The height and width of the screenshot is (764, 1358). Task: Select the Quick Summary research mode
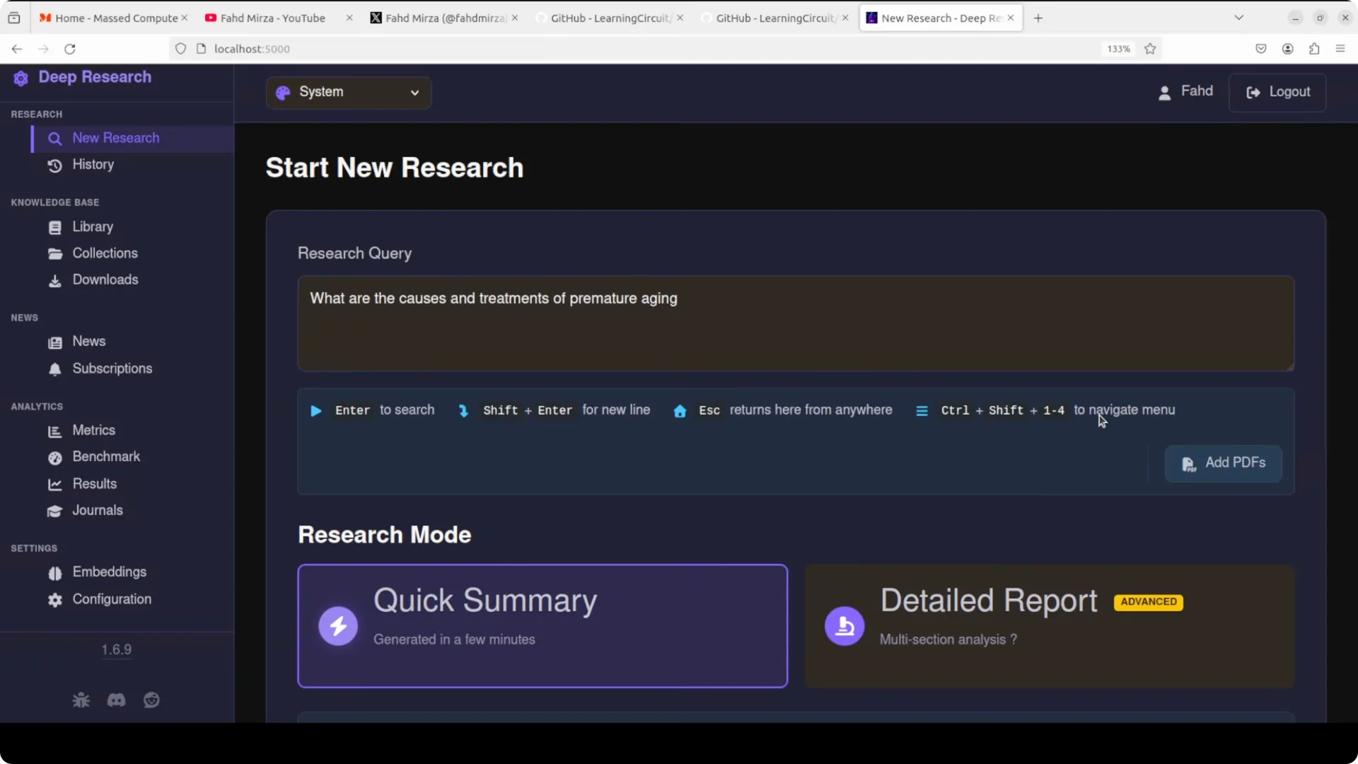[x=542, y=626]
